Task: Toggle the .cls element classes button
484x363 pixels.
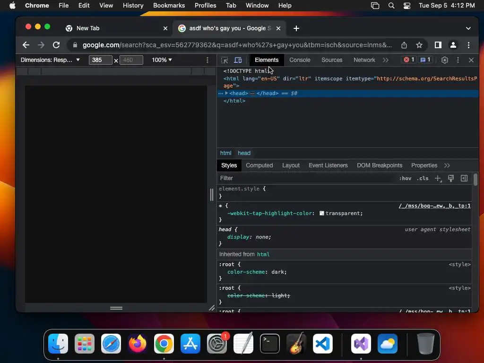Action: 422,178
